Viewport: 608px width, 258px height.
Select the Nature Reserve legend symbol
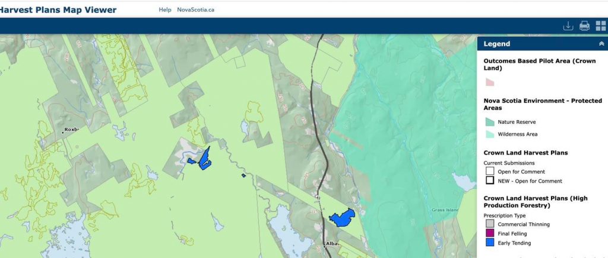(x=490, y=122)
